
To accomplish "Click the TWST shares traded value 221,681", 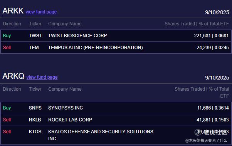I will coord(202,36).
